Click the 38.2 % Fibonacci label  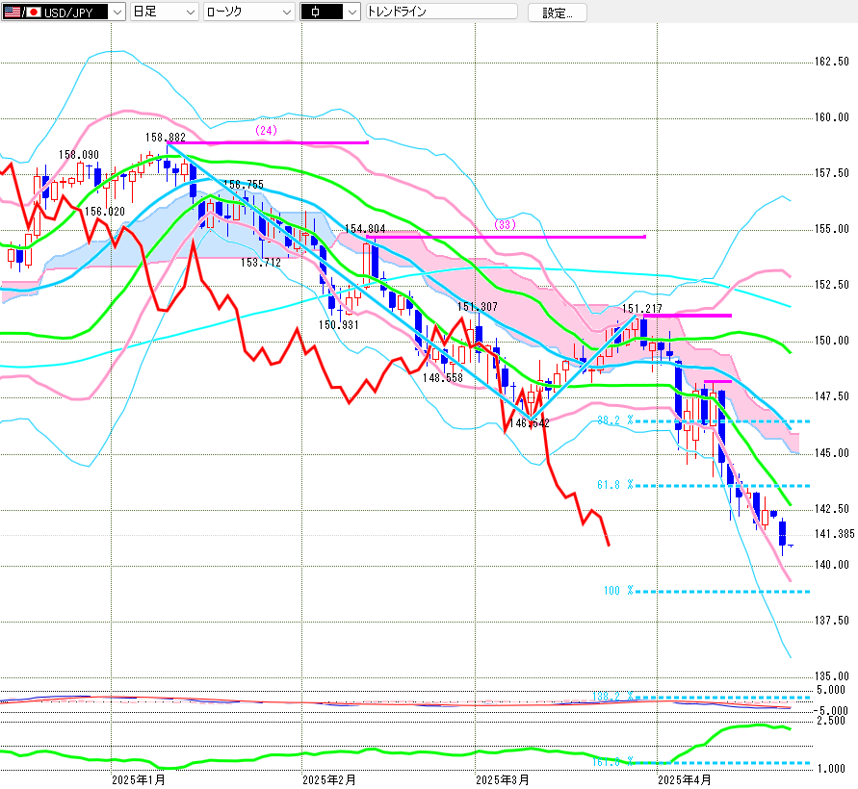coord(615,420)
